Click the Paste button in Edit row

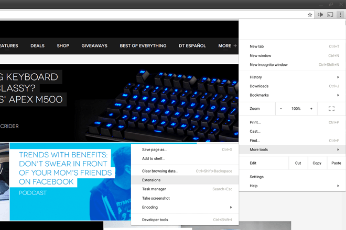coord(336,163)
